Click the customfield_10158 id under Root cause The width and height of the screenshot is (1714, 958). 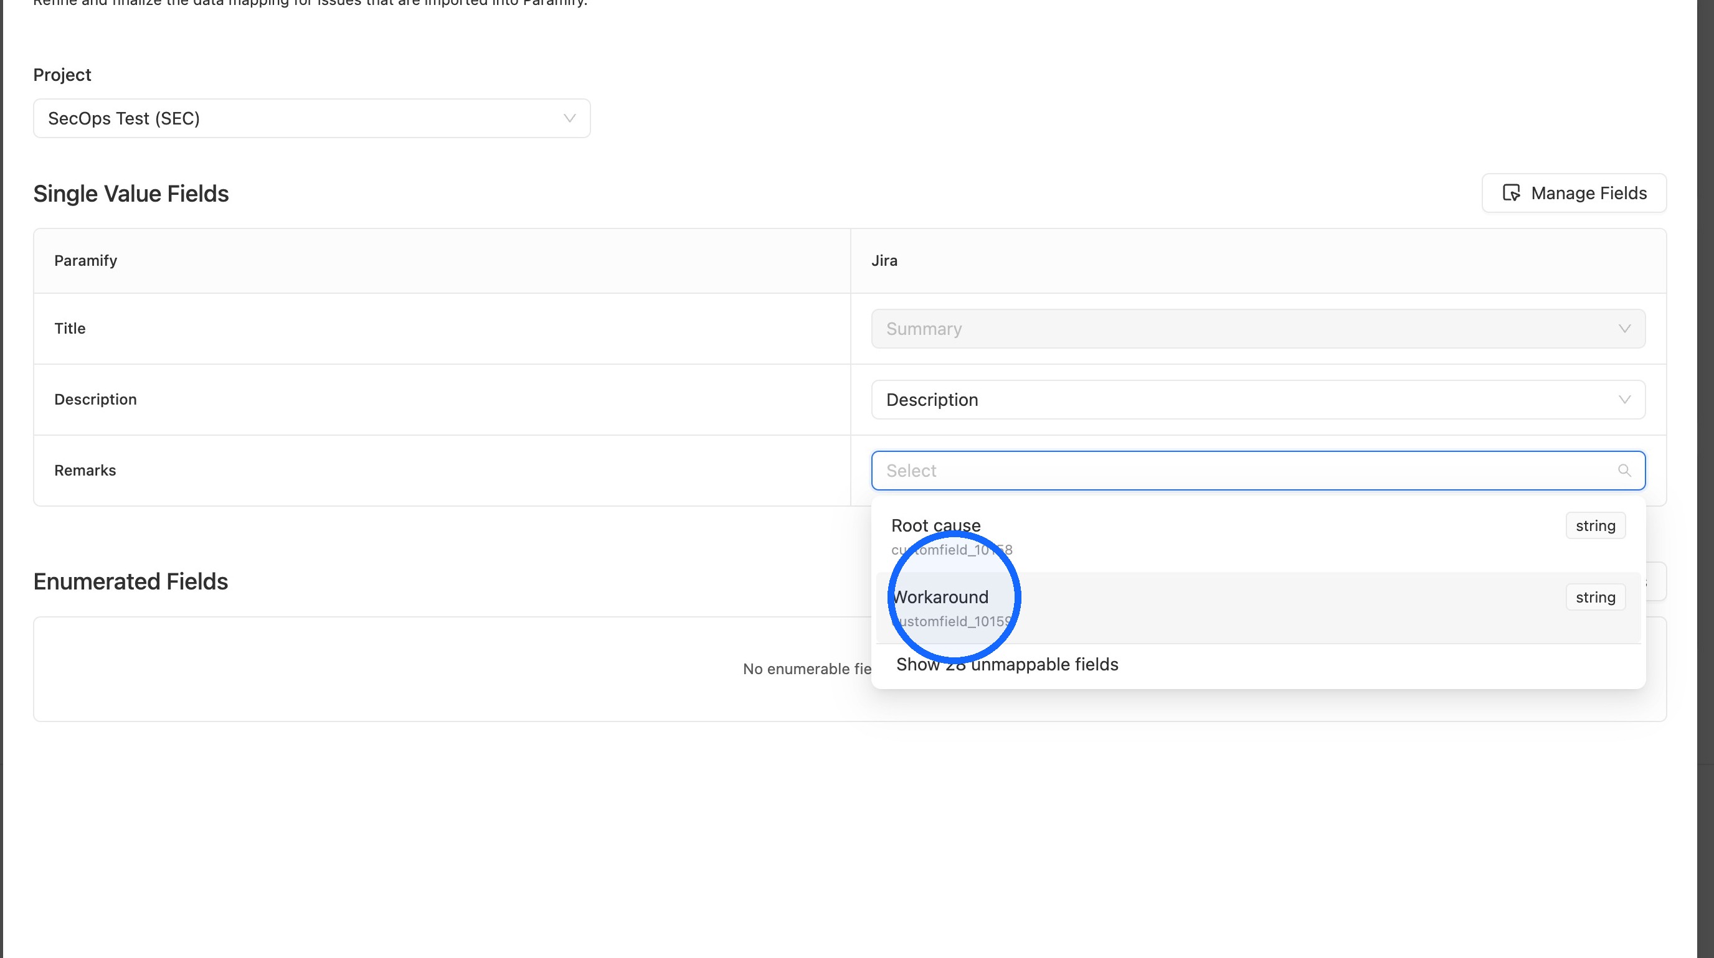(x=952, y=550)
